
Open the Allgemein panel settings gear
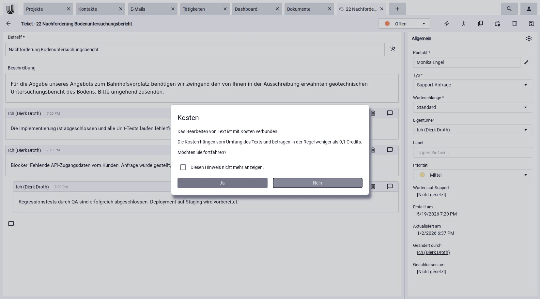click(529, 38)
